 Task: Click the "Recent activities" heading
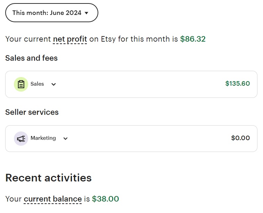(48, 178)
